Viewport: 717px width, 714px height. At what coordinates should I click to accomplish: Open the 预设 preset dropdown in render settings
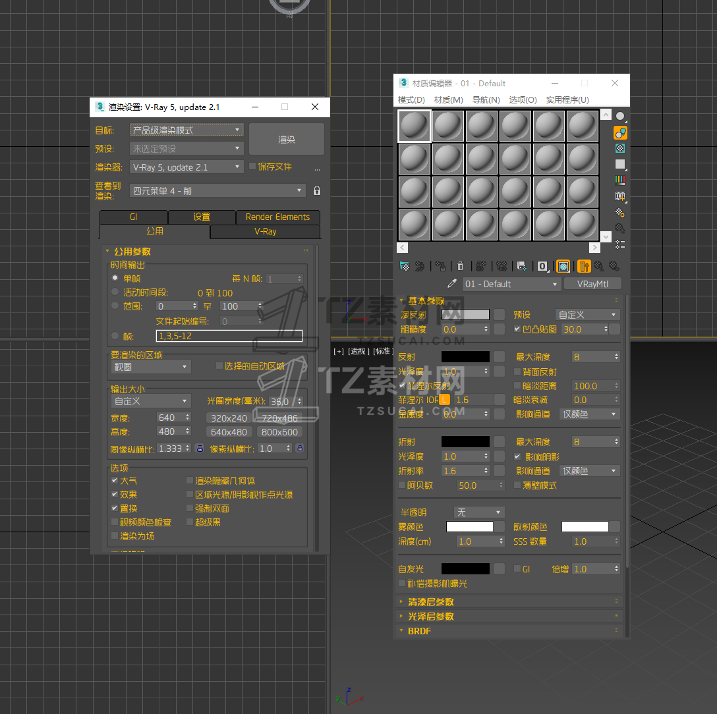tap(186, 149)
